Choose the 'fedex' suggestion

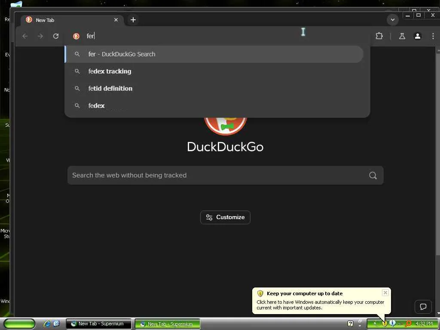coord(214,106)
